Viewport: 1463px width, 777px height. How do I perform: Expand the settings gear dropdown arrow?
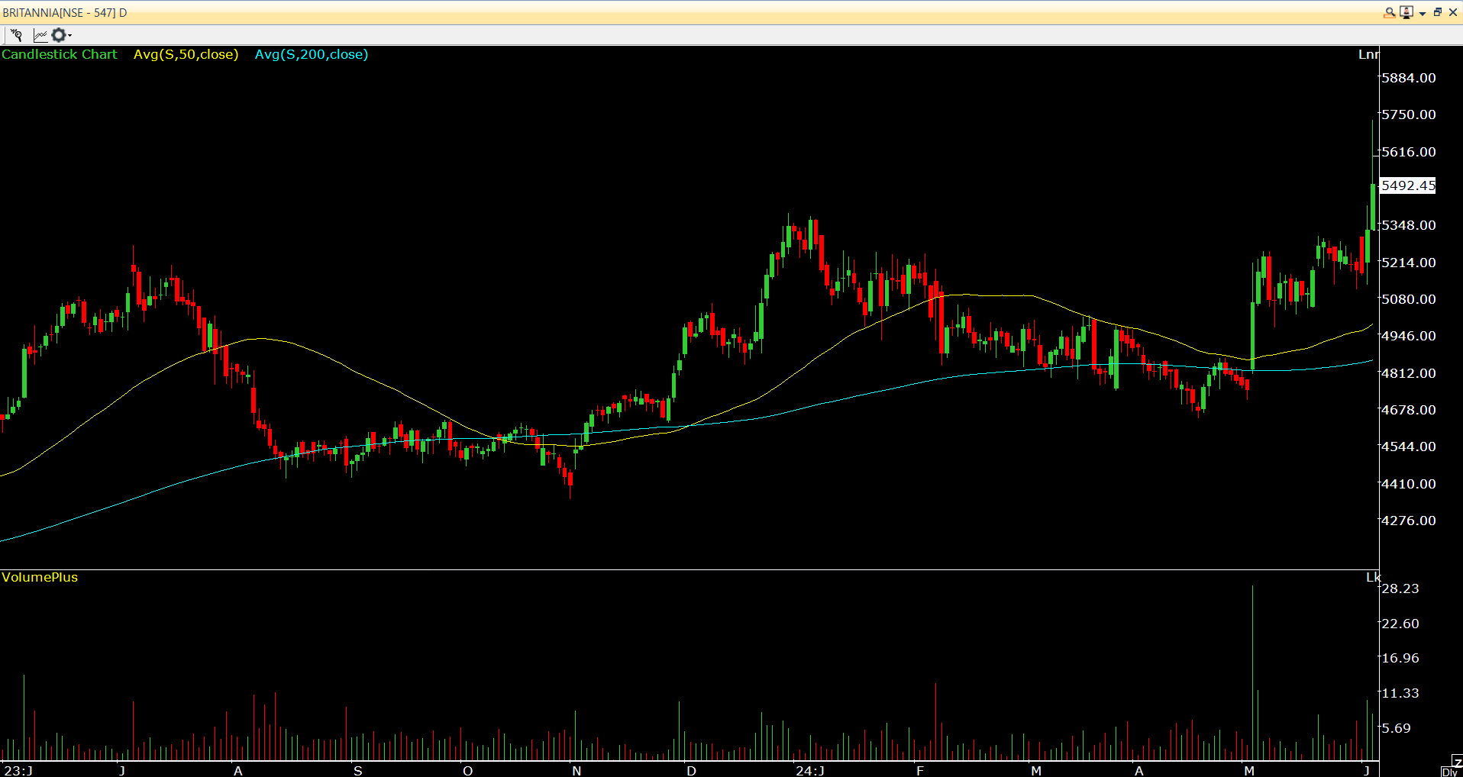(69, 36)
